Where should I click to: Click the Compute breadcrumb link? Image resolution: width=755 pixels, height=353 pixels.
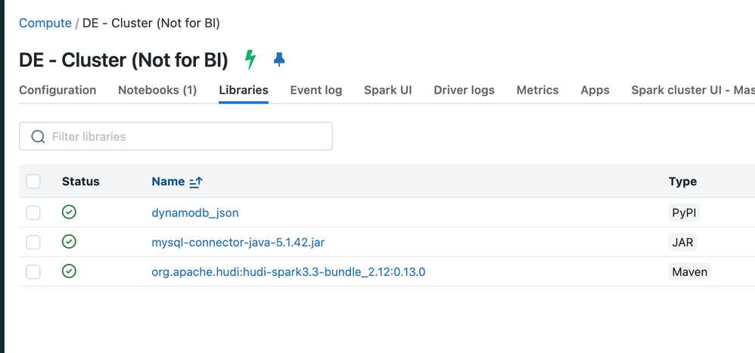tap(45, 23)
